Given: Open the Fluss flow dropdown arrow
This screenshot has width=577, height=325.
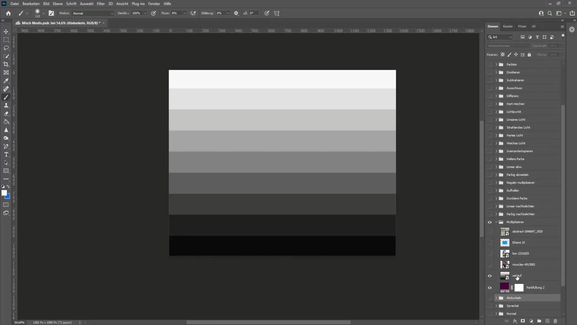Looking at the screenshot, I should point(185,13).
